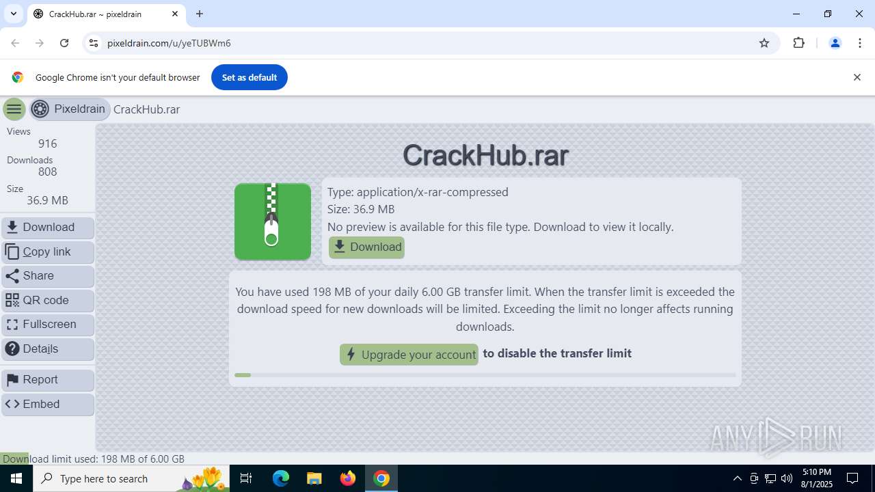This screenshot has height=492, width=875.
Task: Open Pixeldrain home logo button
Action: click(70, 109)
